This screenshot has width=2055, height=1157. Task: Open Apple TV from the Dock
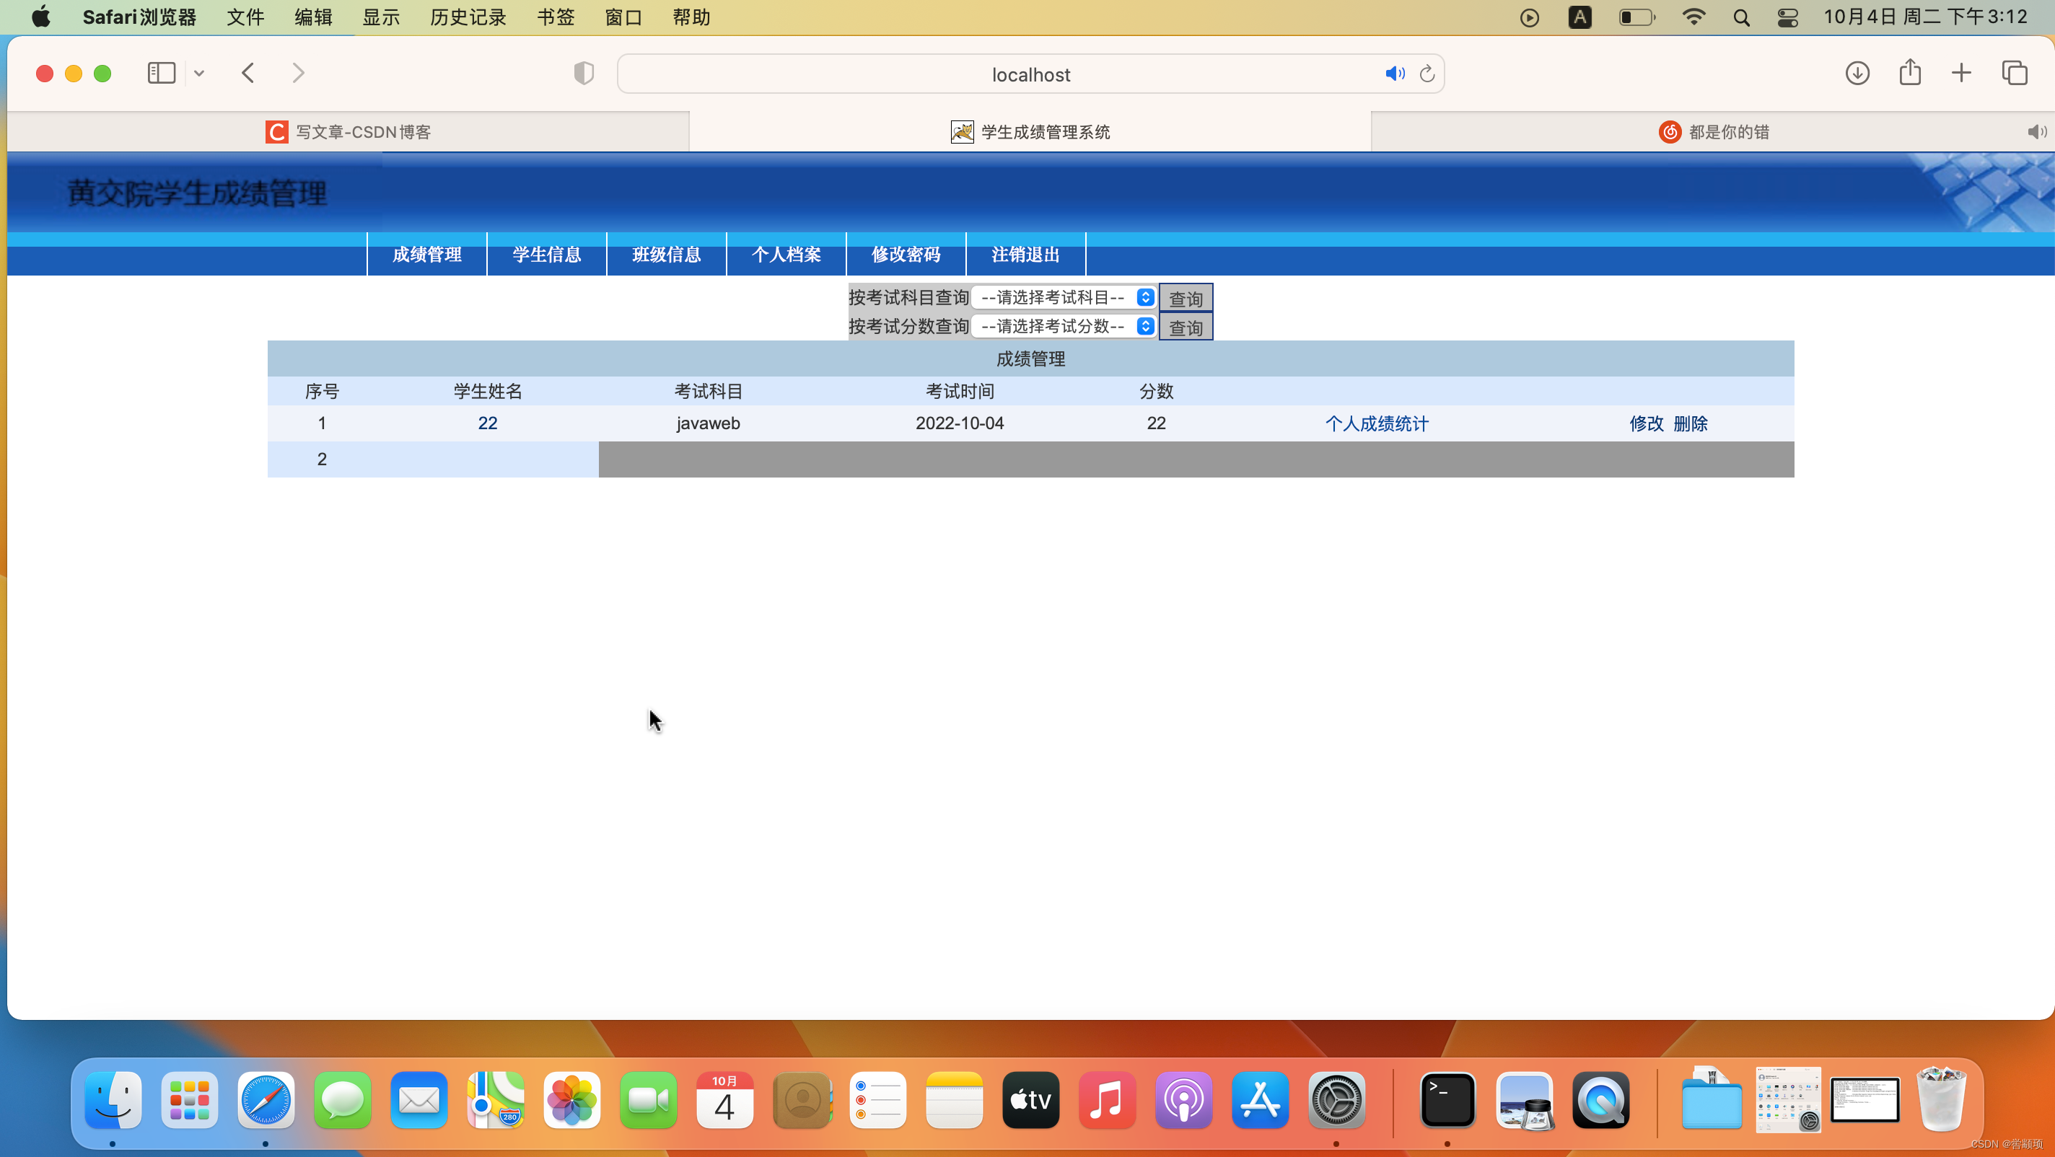[x=1030, y=1101]
